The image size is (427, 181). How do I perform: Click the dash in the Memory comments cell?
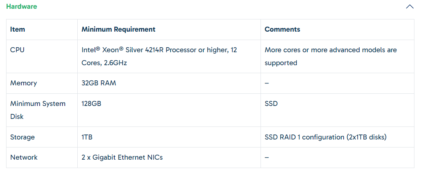[x=267, y=83]
